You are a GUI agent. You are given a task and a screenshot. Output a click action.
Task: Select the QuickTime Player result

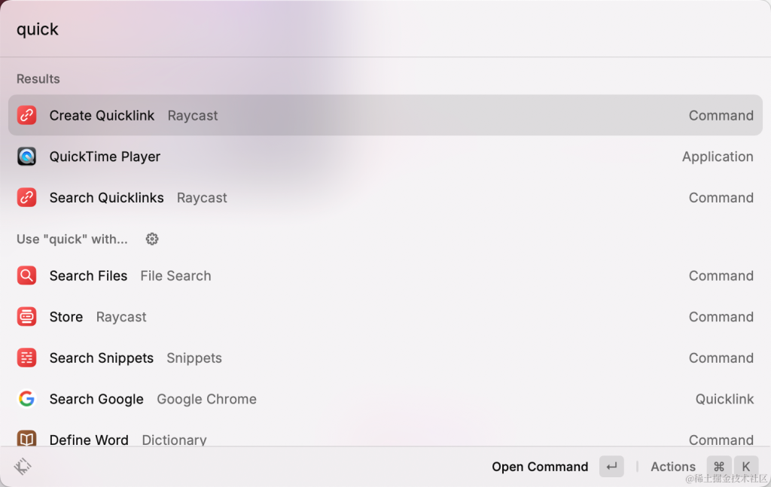click(x=385, y=157)
